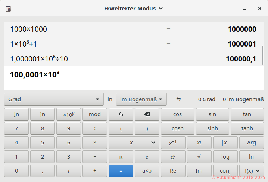Click the tan button
Screen dimensions: 268x182
tap(247, 114)
